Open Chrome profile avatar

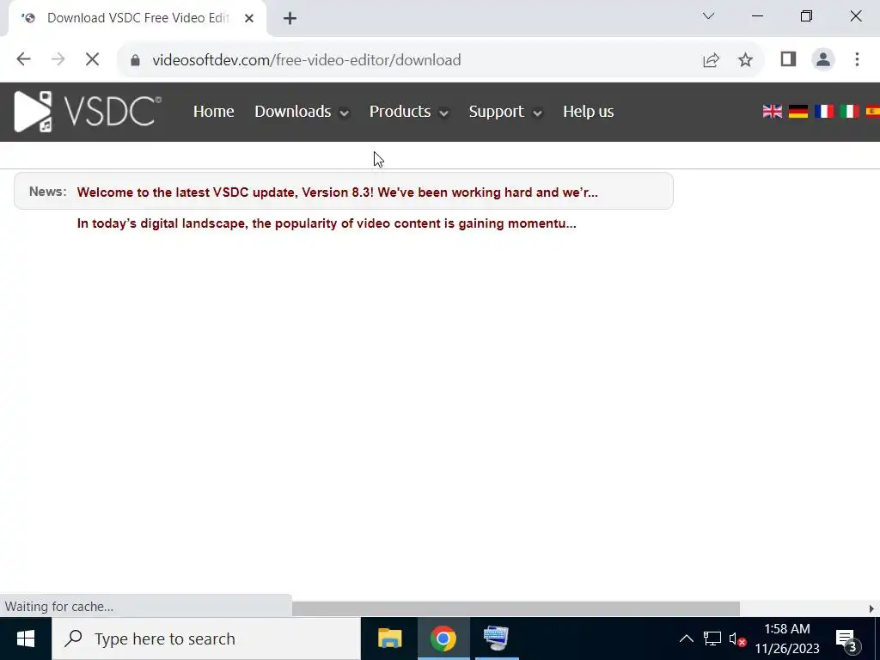point(822,59)
